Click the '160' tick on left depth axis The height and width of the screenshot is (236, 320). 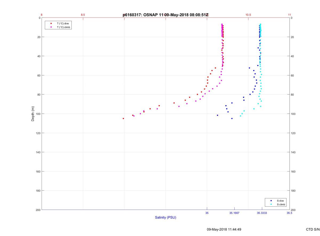pos(38,171)
